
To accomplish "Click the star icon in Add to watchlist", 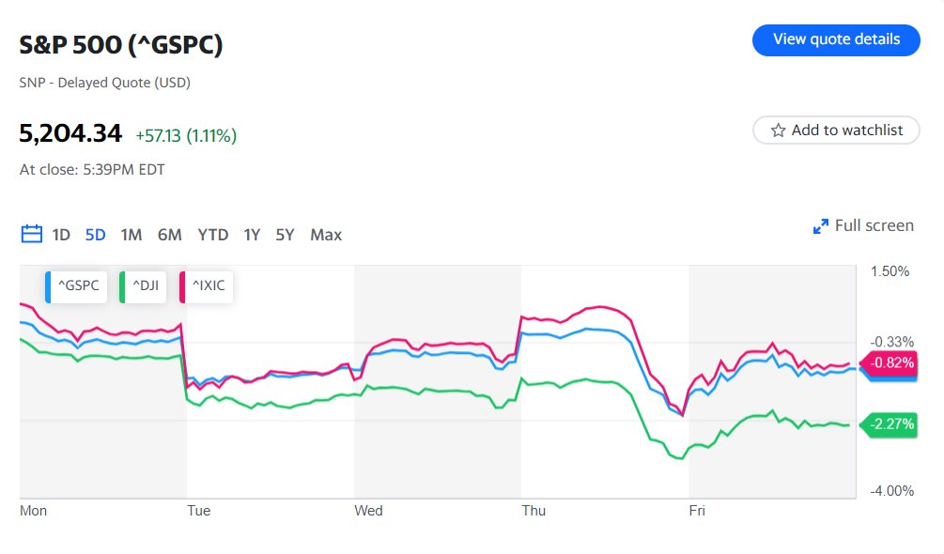I will [x=778, y=130].
